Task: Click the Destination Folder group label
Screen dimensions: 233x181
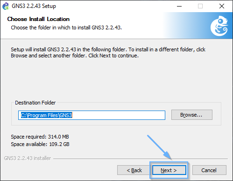Action: coord(35,103)
